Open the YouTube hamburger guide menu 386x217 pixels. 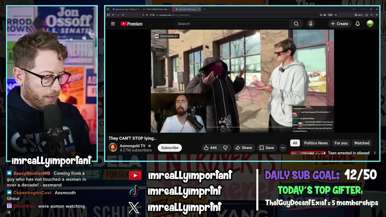pos(113,24)
